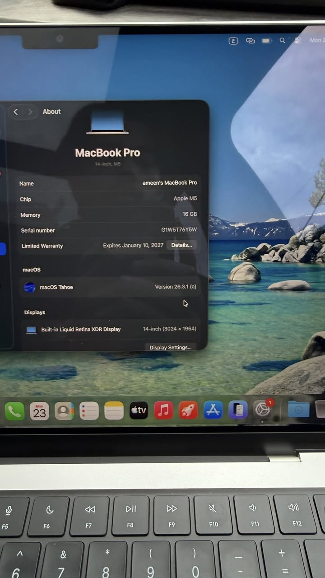Open the Downloads folder in Dock
325x578 pixels.
298,409
